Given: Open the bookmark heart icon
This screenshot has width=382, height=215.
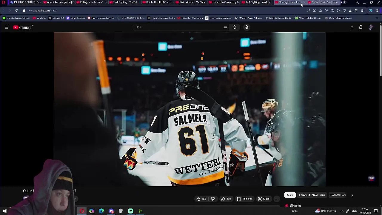Looking at the screenshot, I should point(344,10).
